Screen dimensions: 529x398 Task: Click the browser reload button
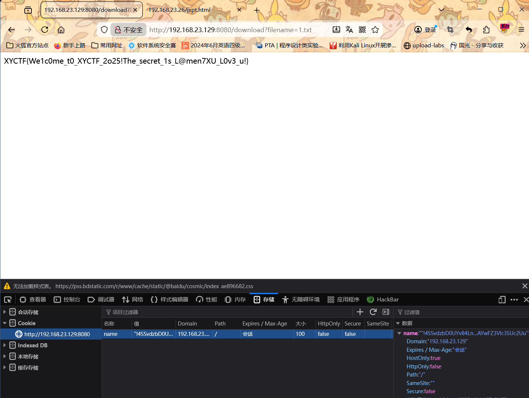(45, 30)
